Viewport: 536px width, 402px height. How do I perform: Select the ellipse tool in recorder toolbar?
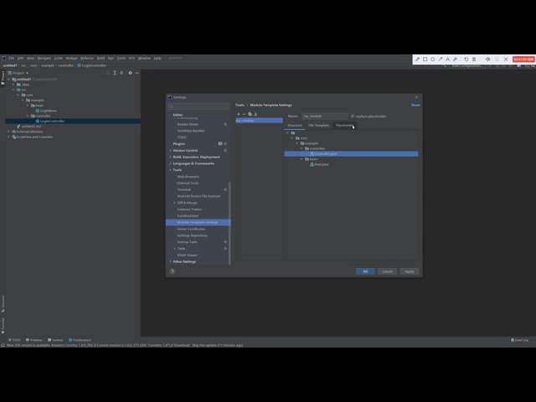pyautogui.click(x=432, y=59)
